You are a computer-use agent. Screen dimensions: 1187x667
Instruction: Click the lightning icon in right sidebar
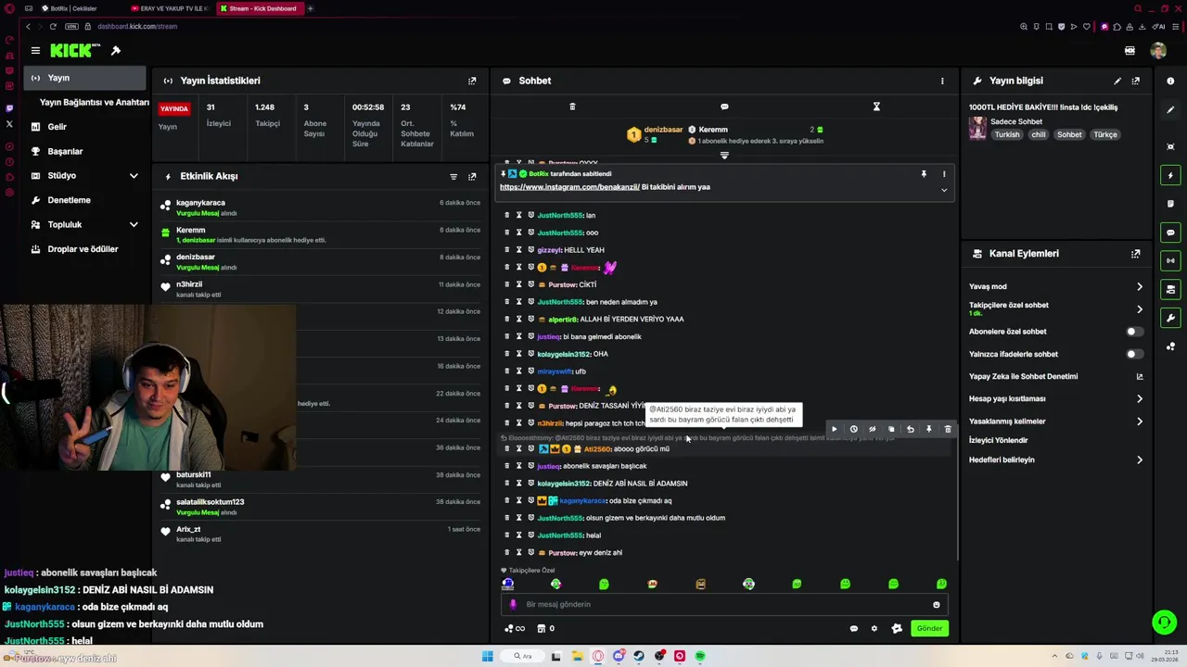[1171, 175]
